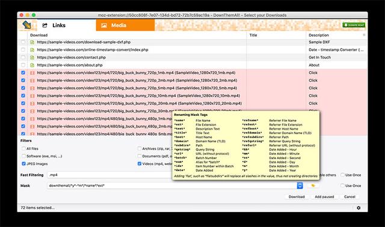
Task: Enable the All files filter
Action: coord(23,148)
